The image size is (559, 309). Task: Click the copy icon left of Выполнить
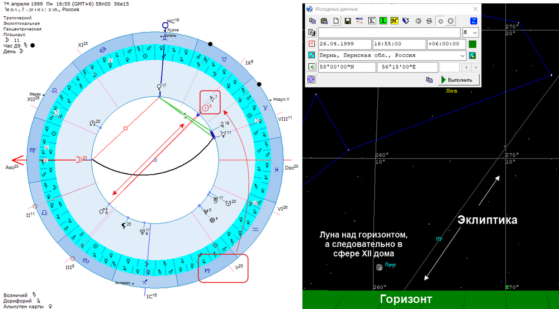pos(429,80)
